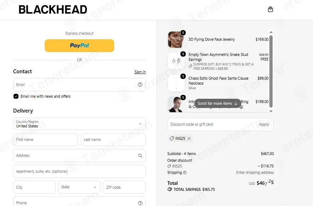Click Scroll for more items button
This screenshot has width=313, height=206.
218,103
